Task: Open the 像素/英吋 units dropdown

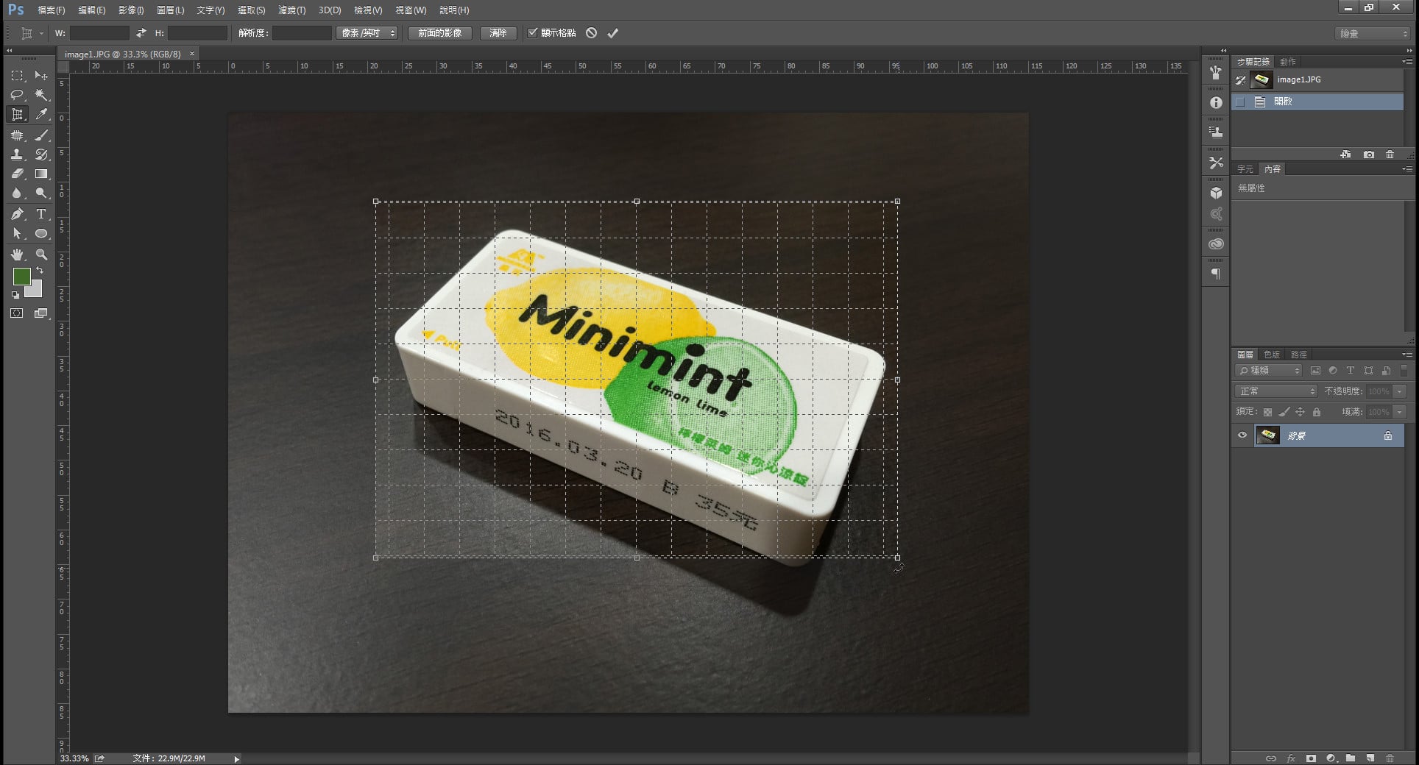Action: click(x=367, y=33)
